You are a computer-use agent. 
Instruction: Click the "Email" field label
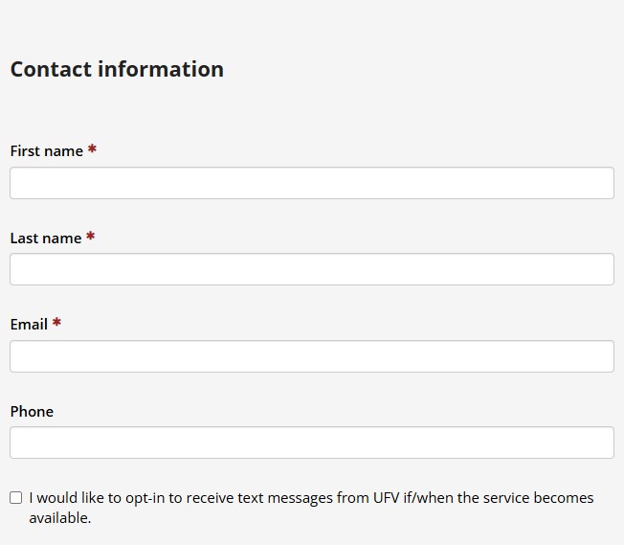point(29,325)
